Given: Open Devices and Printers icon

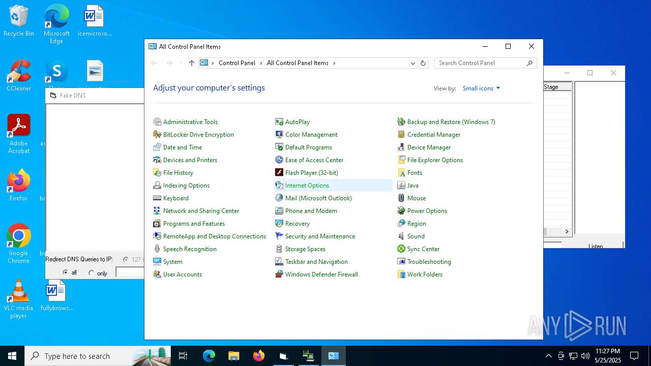Looking at the screenshot, I should point(157,160).
